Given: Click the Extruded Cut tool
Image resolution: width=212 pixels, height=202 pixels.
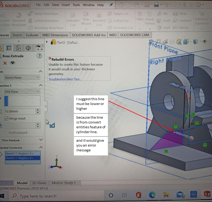Looking at the screenshot, I should point(73,20).
